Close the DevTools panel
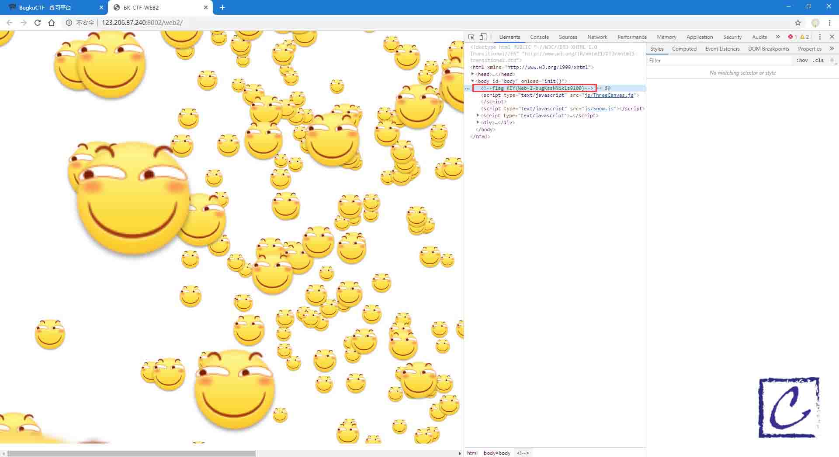Image resolution: width=839 pixels, height=457 pixels. pos(832,37)
